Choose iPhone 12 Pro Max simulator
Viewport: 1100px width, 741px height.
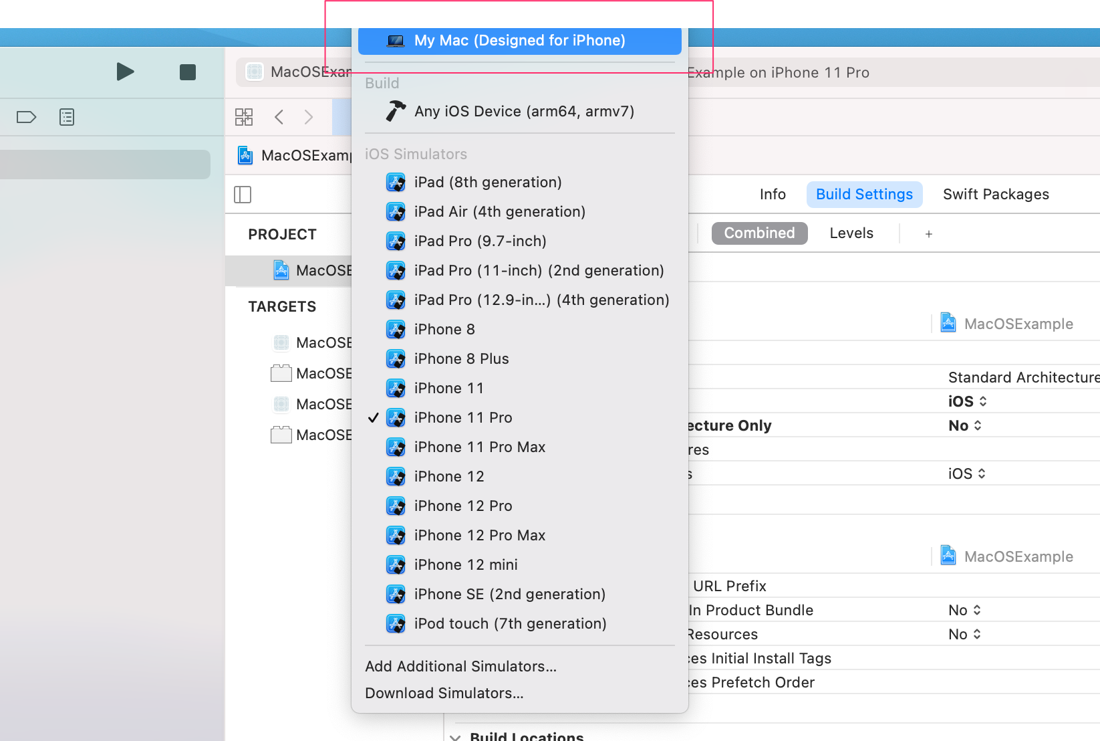click(x=520, y=535)
